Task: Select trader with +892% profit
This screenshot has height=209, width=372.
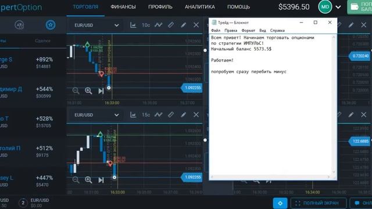Action: 33,63
